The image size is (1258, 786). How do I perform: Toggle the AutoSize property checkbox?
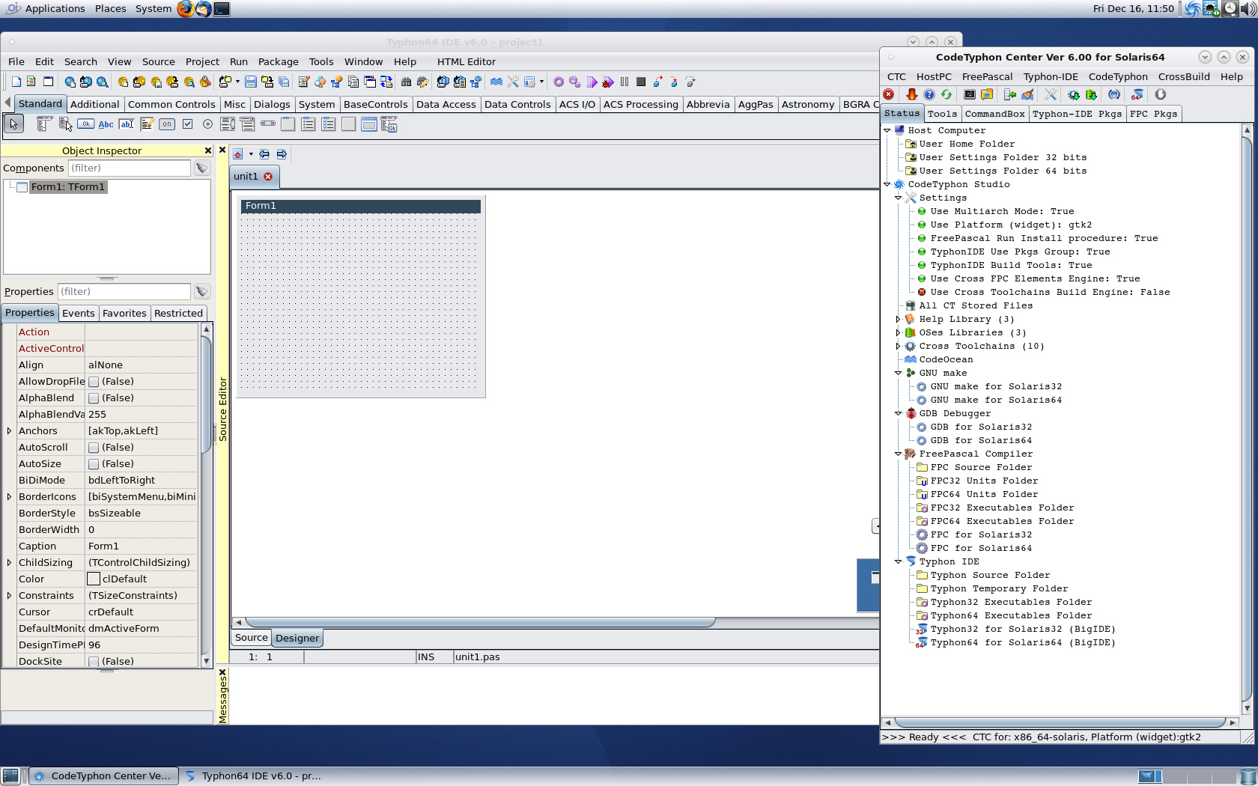click(x=94, y=464)
